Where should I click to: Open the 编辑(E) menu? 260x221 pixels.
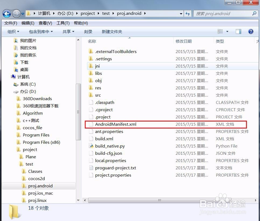pyautogui.click(x=28, y=23)
